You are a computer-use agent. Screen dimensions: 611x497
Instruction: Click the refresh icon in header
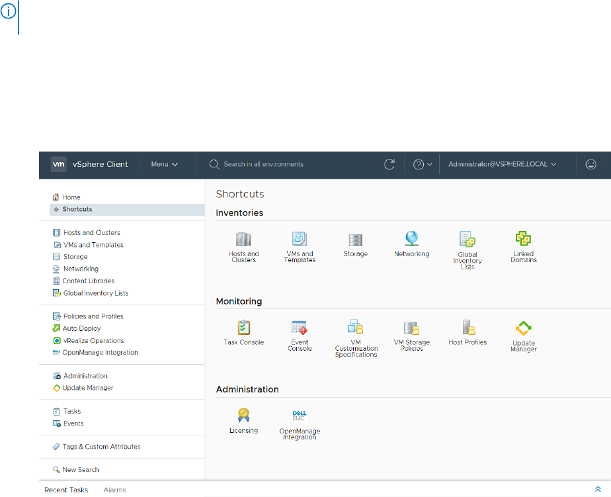pyautogui.click(x=389, y=164)
